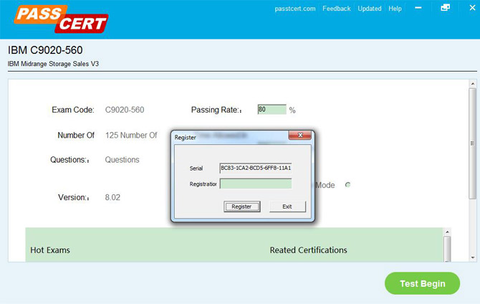
Task: Check the Updated menu item
Action: pyautogui.click(x=370, y=9)
